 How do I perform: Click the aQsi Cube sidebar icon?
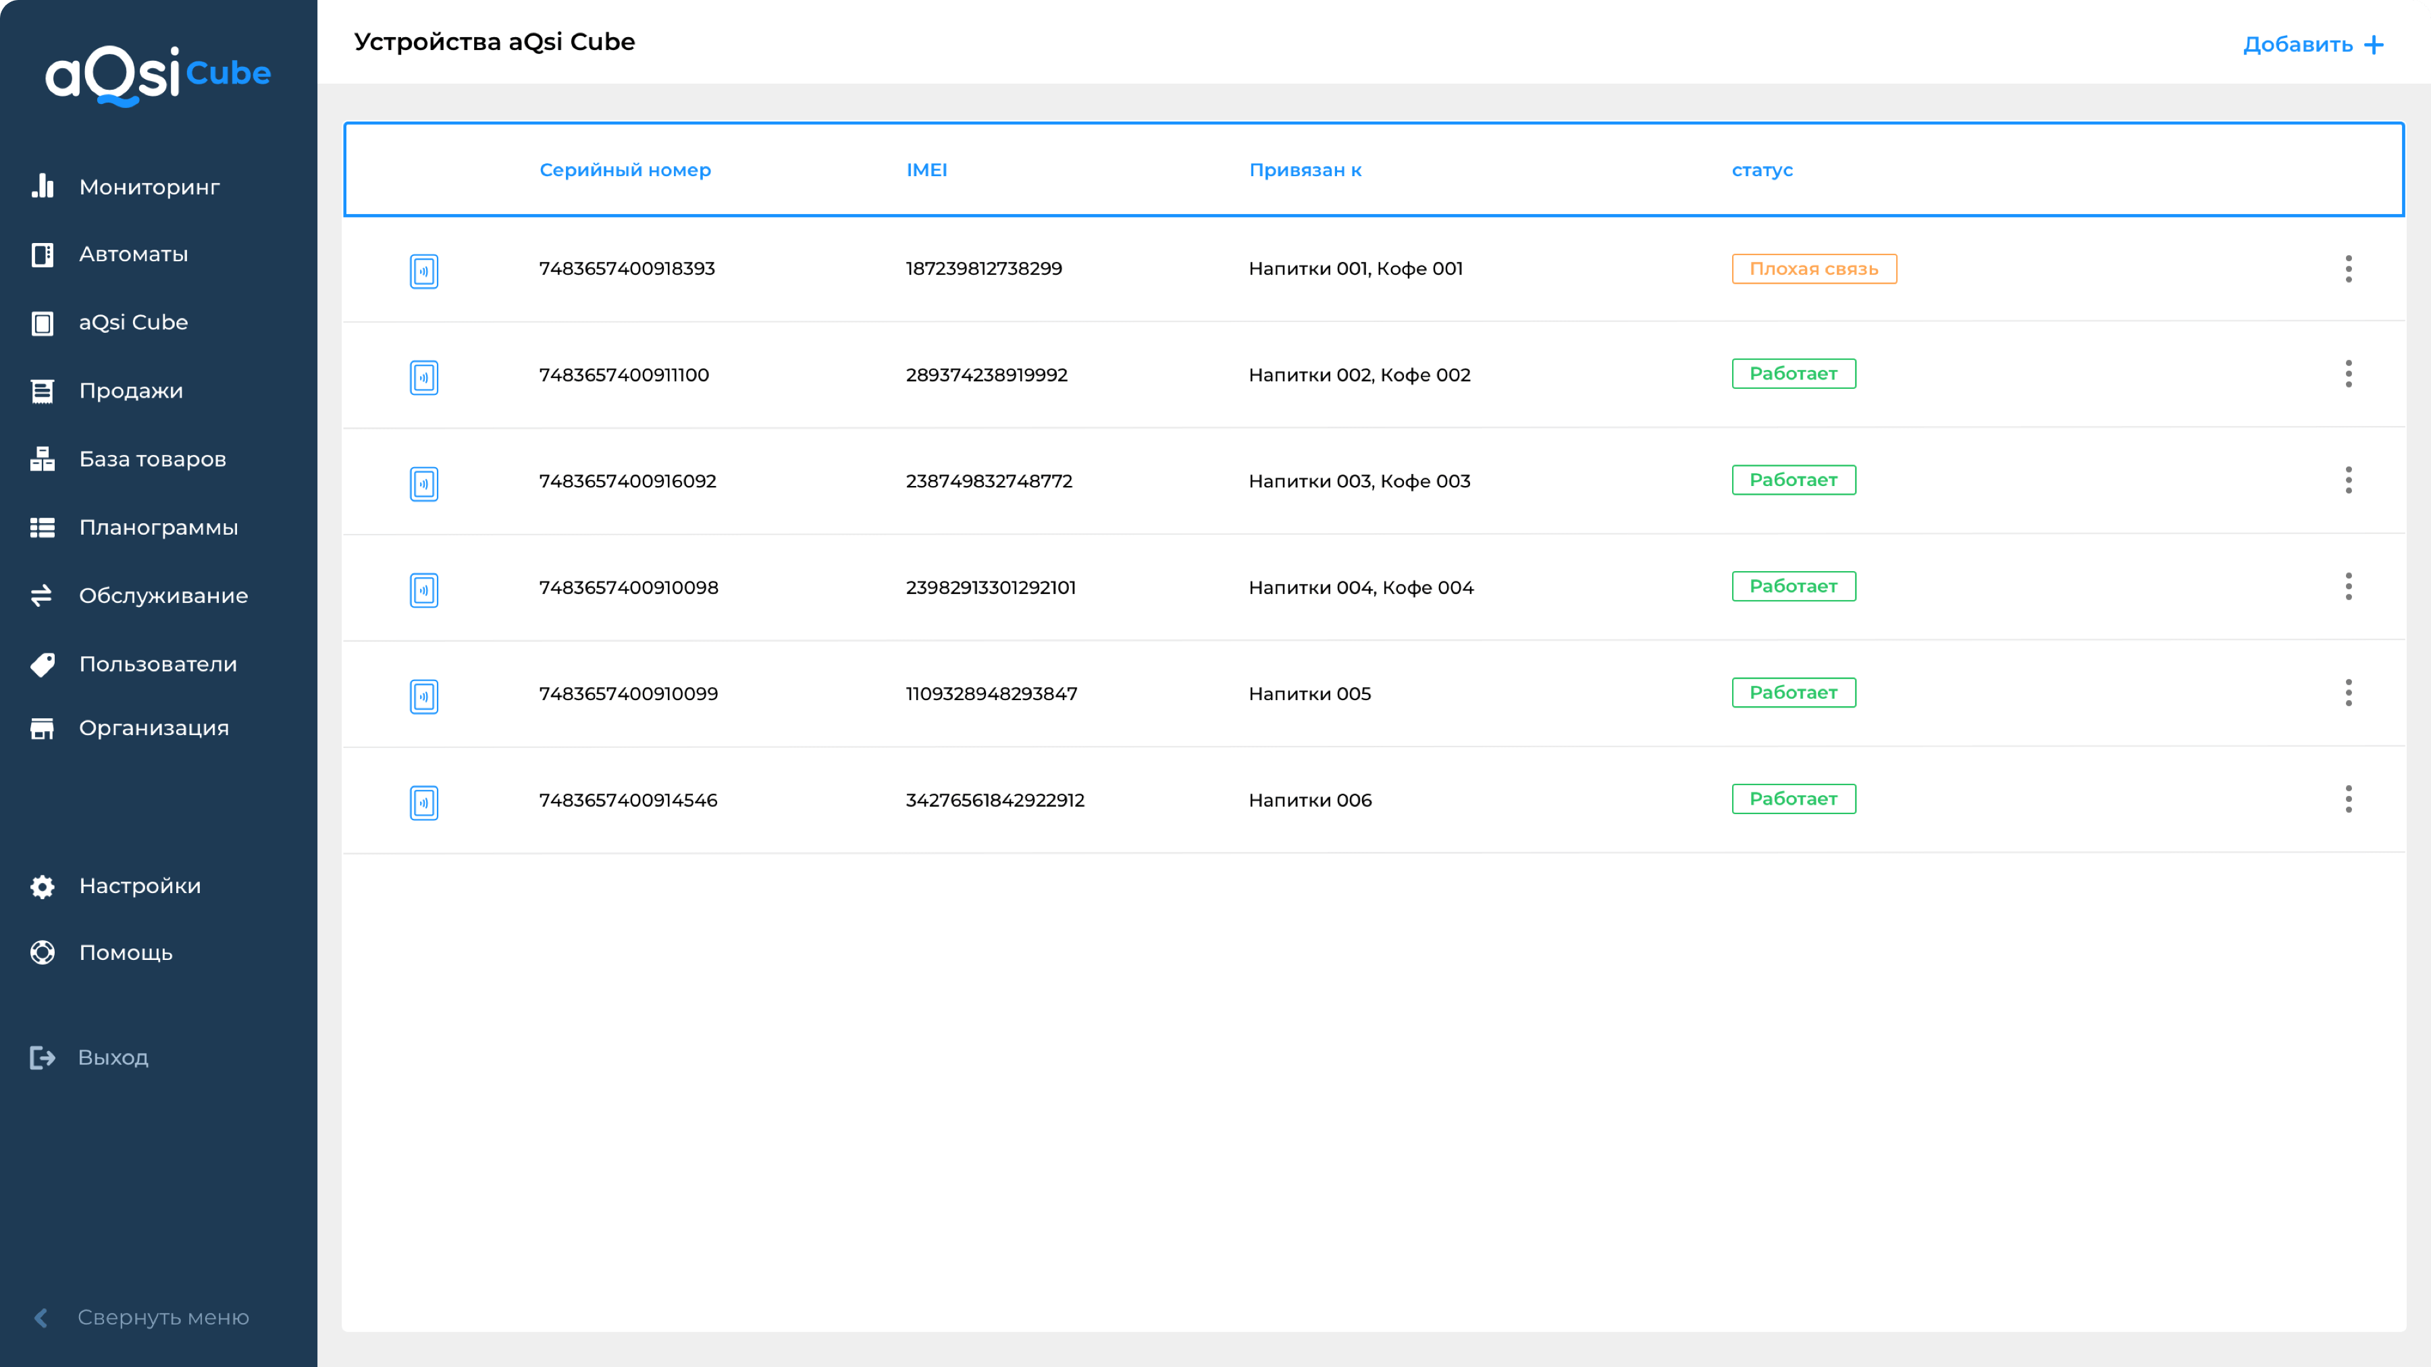click(43, 323)
